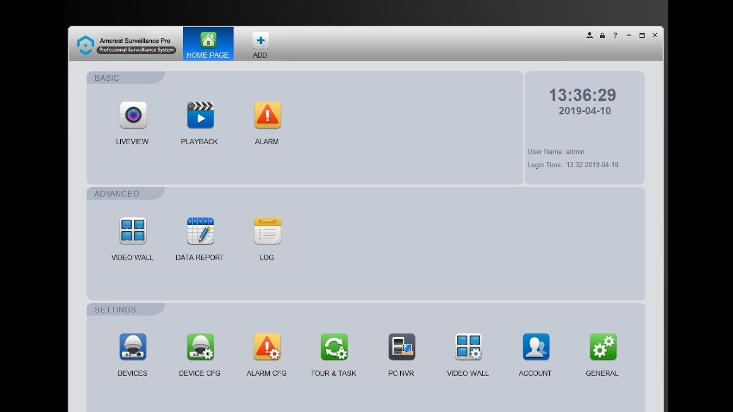Open VIDEO WALL in the Advanced section
The image size is (733, 412).
(x=133, y=231)
